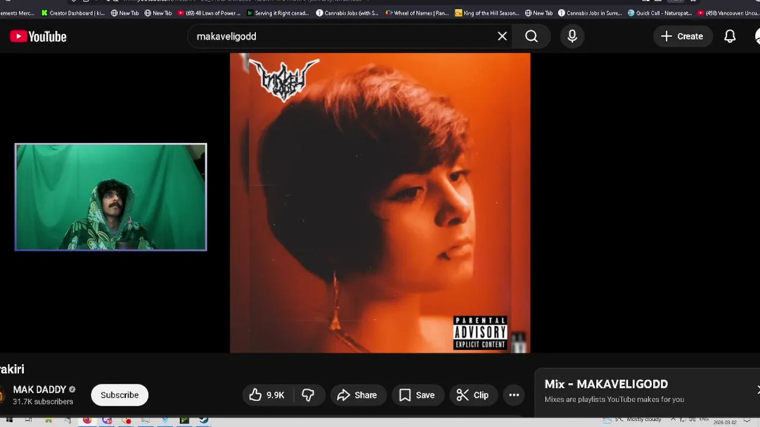Click the album cover video player
This screenshot has height=427, width=760.
[x=380, y=203]
